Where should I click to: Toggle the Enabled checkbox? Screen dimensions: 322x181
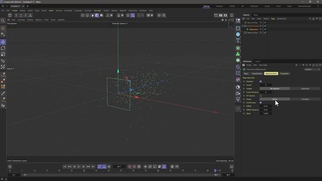click(261, 81)
